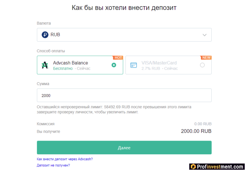Click the VISA/MasterCard card icon
The width and height of the screenshot is (248, 173).
coord(133,65)
